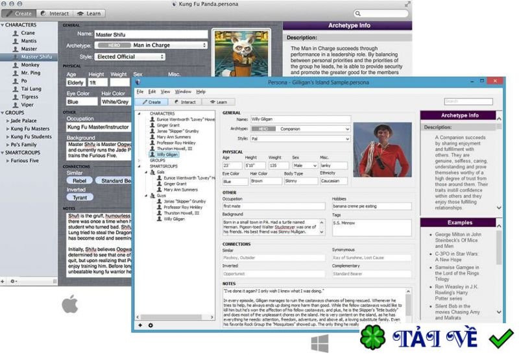
Task: Click the TẢI VỀ download link
Action: (435, 337)
